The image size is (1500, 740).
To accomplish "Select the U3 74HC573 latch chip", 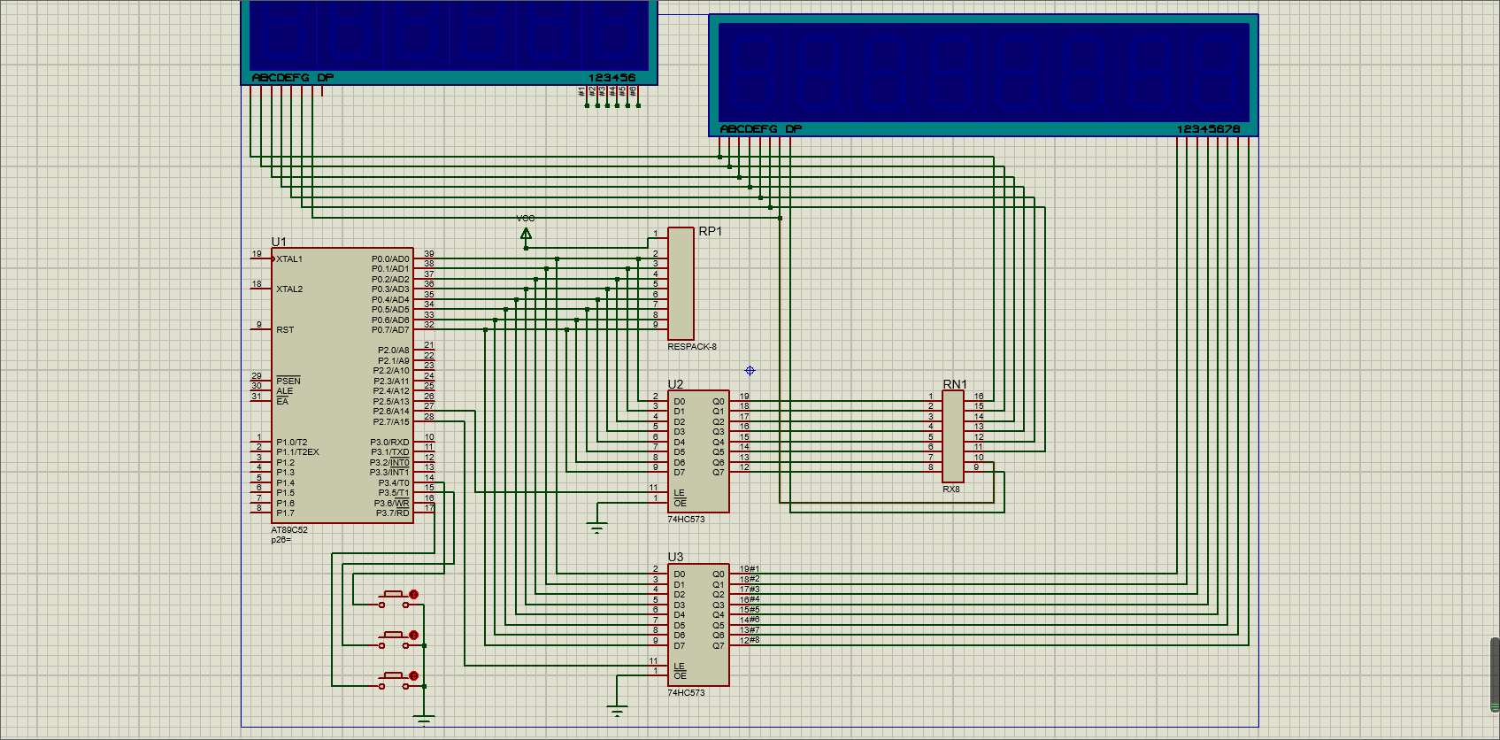I will (698, 624).
